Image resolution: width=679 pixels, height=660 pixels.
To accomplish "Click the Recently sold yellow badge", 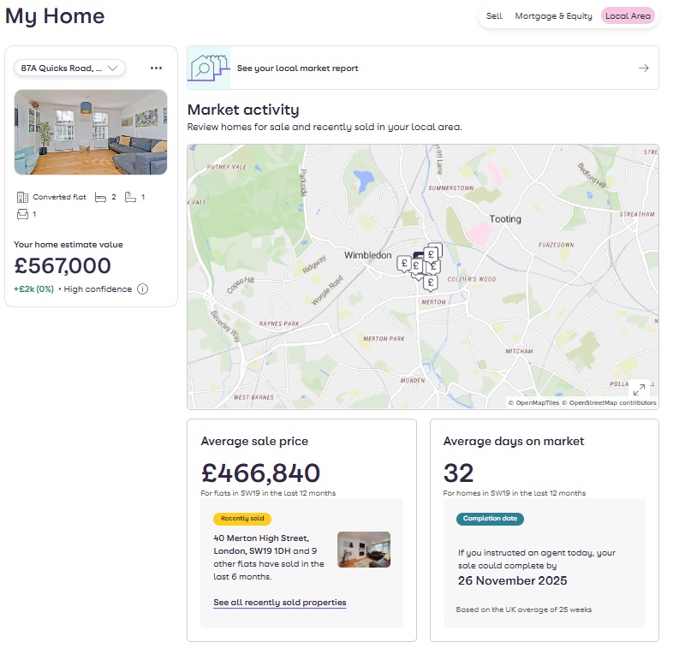I will click(x=242, y=519).
